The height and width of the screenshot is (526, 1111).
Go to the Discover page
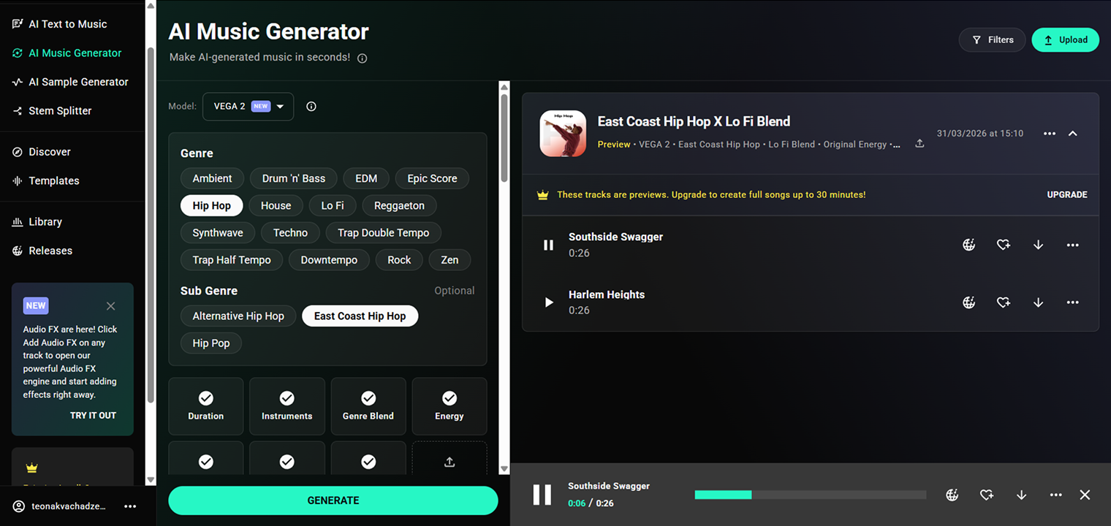42,152
